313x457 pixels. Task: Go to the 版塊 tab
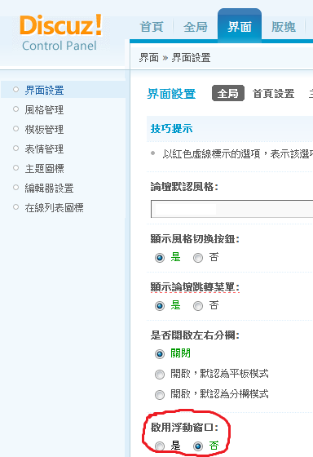coord(284,27)
